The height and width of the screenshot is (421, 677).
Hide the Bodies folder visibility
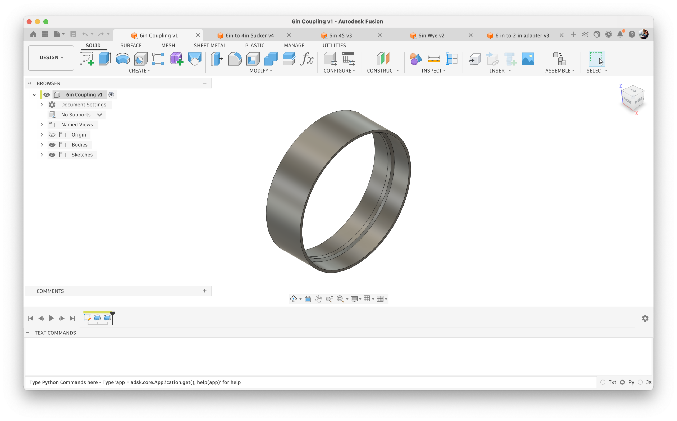pyautogui.click(x=52, y=144)
